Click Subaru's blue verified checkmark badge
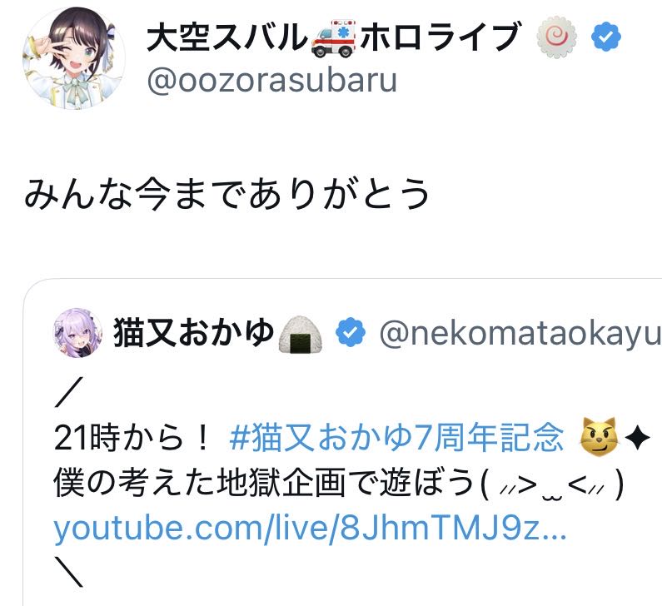The height and width of the screenshot is (606, 662). coord(606,37)
